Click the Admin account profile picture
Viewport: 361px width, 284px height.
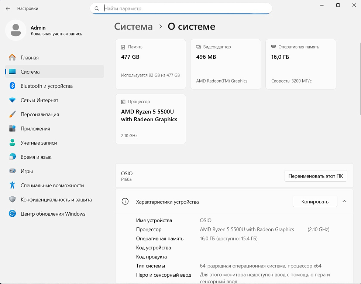[16, 30]
